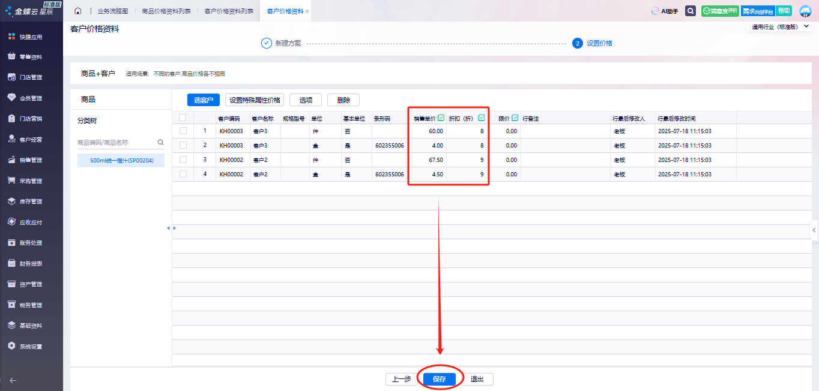819x391 pixels.
Task: Click the home icon tab
Action: 77,11
